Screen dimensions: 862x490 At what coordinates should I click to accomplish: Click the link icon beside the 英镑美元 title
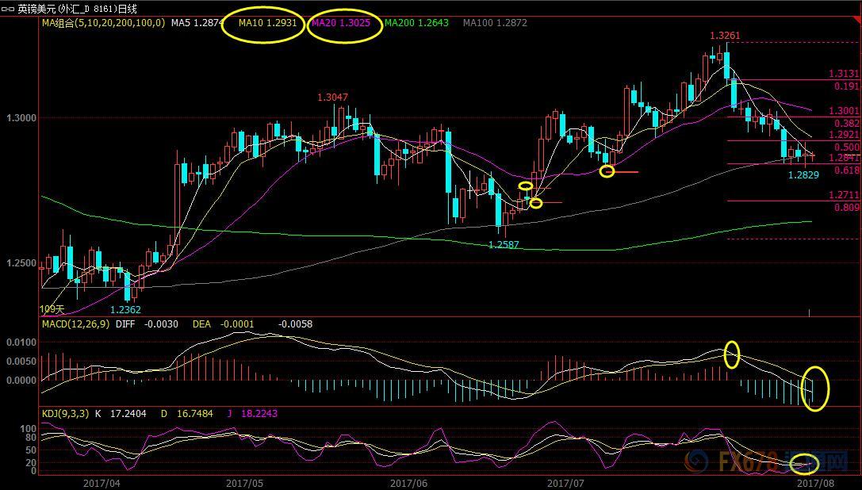tap(7, 9)
